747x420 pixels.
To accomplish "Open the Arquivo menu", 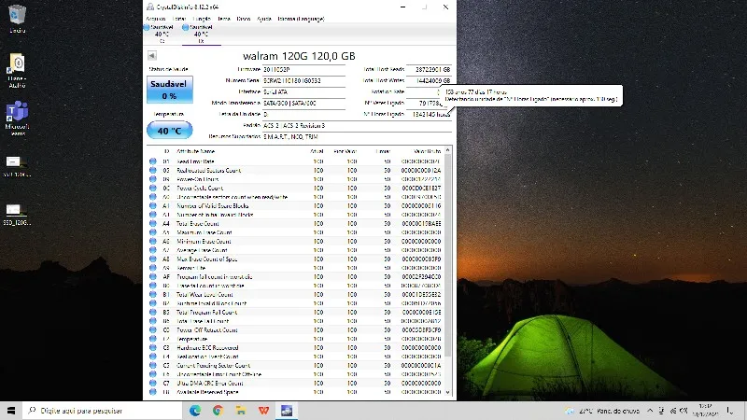I will [x=156, y=19].
